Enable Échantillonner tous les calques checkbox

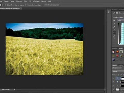coord(6,5)
